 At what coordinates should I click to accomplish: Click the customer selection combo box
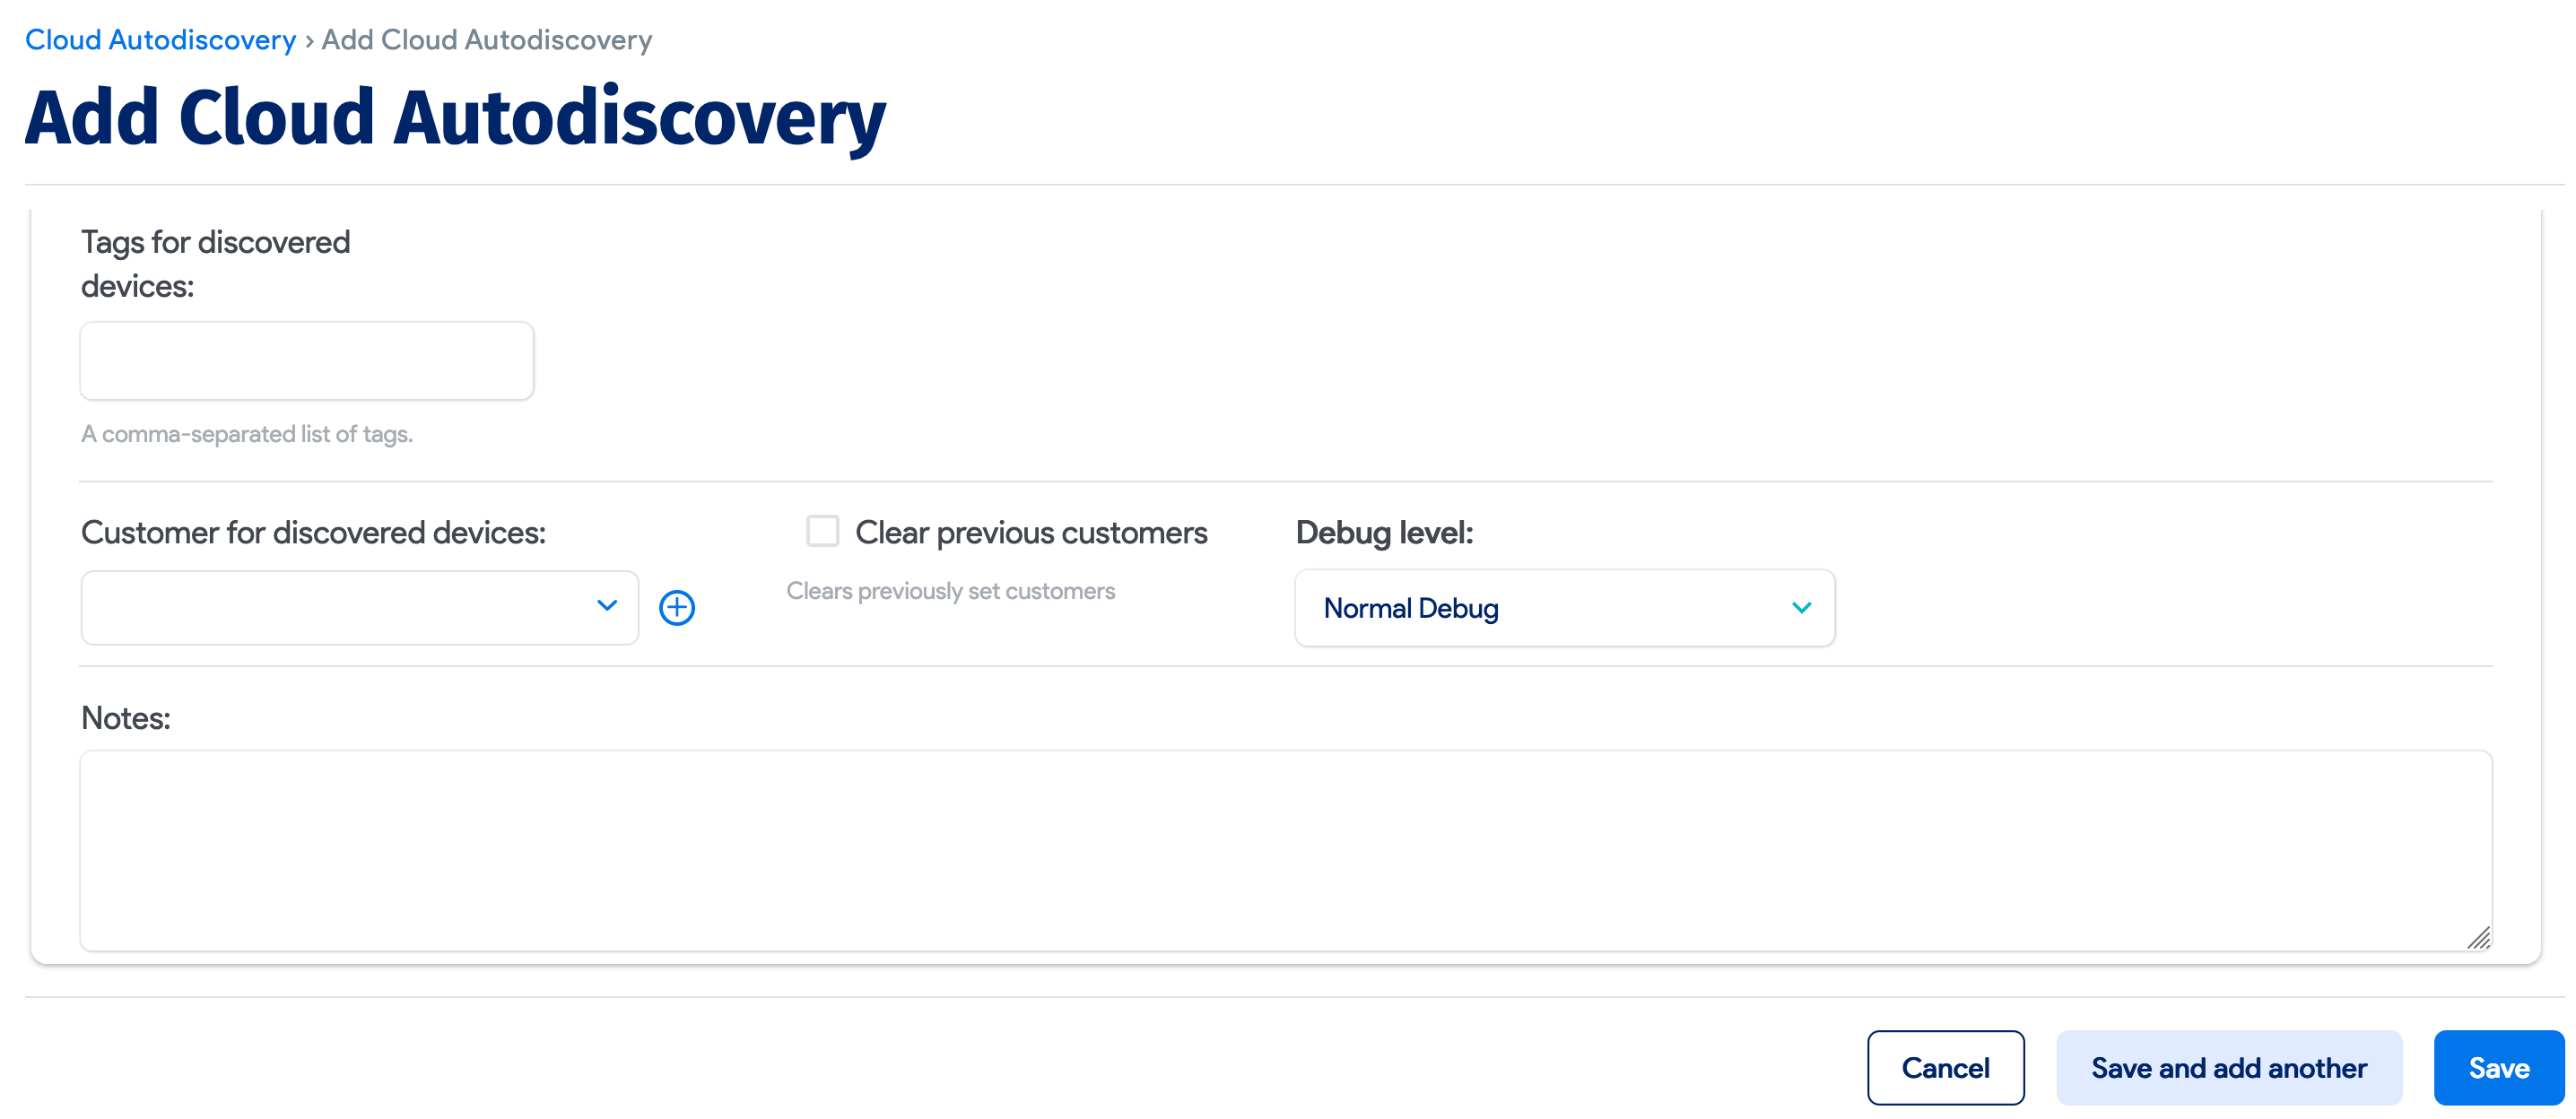coord(358,607)
